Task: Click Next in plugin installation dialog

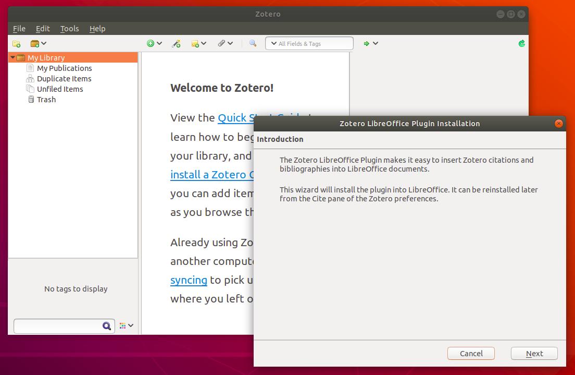Action: (534, 353)
